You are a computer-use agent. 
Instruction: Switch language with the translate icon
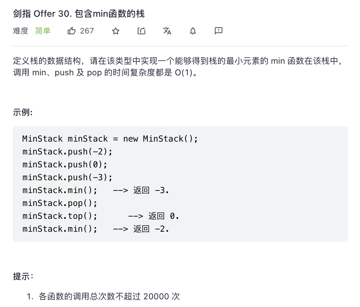click(x=167, y=31)
